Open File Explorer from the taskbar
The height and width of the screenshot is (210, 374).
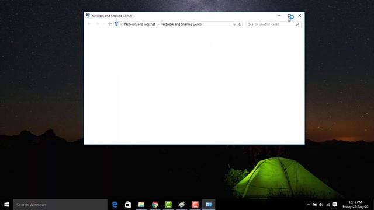pyautogui.click(x=141, y=205)
